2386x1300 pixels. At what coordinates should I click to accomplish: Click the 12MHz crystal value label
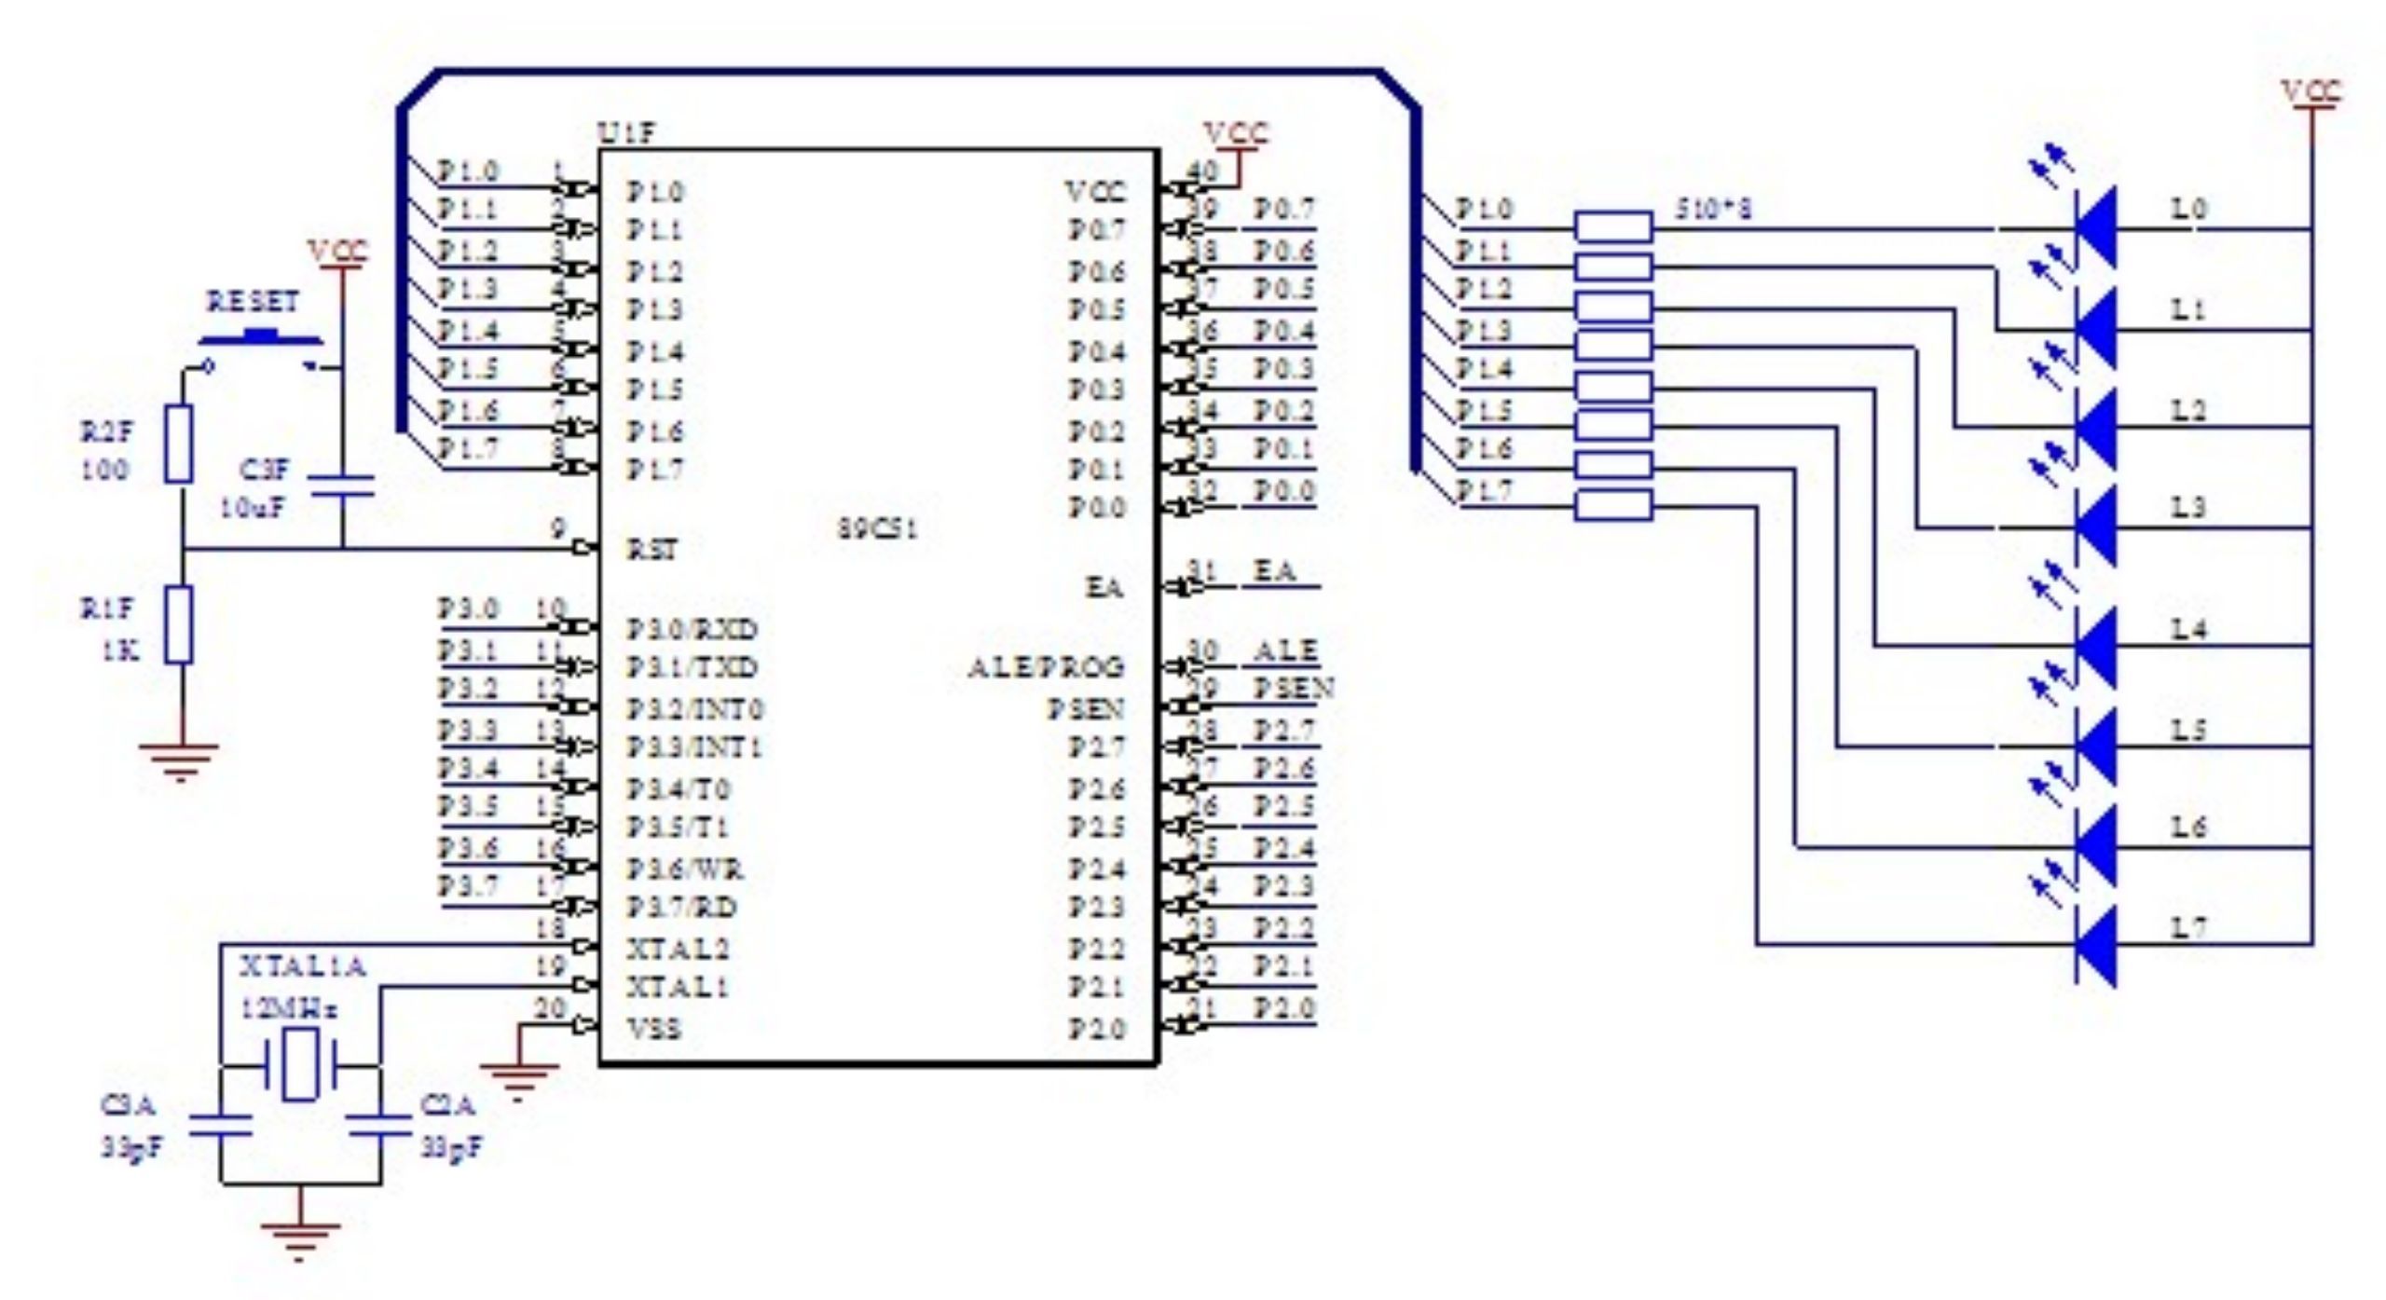(291, 1007)
